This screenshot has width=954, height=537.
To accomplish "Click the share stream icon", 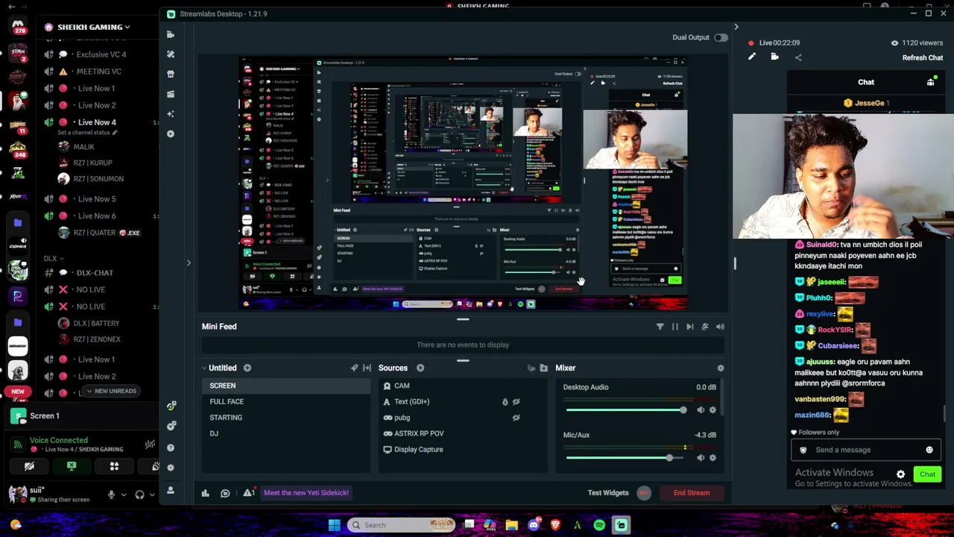I will point(798,57).
